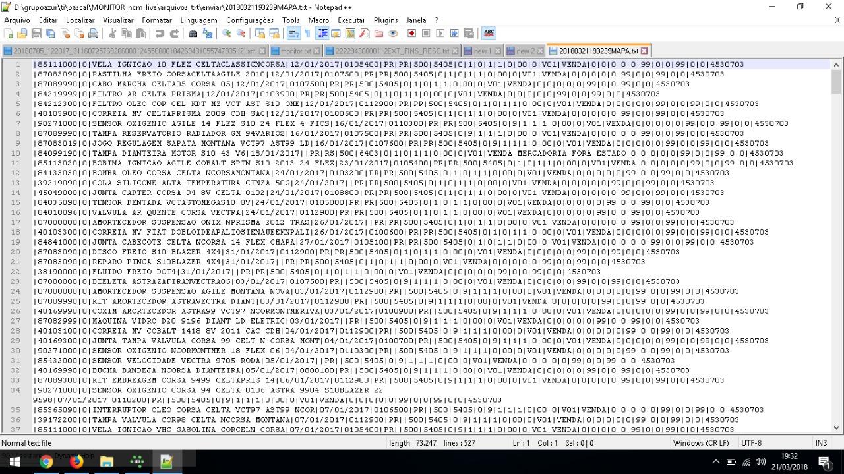Click the vertical scrollbar thumb

click(837, 81)
